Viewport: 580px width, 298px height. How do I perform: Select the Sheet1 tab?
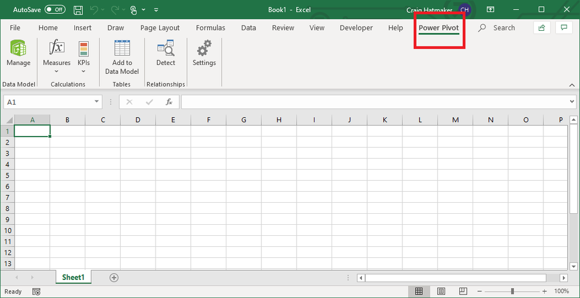pos(73,277)
